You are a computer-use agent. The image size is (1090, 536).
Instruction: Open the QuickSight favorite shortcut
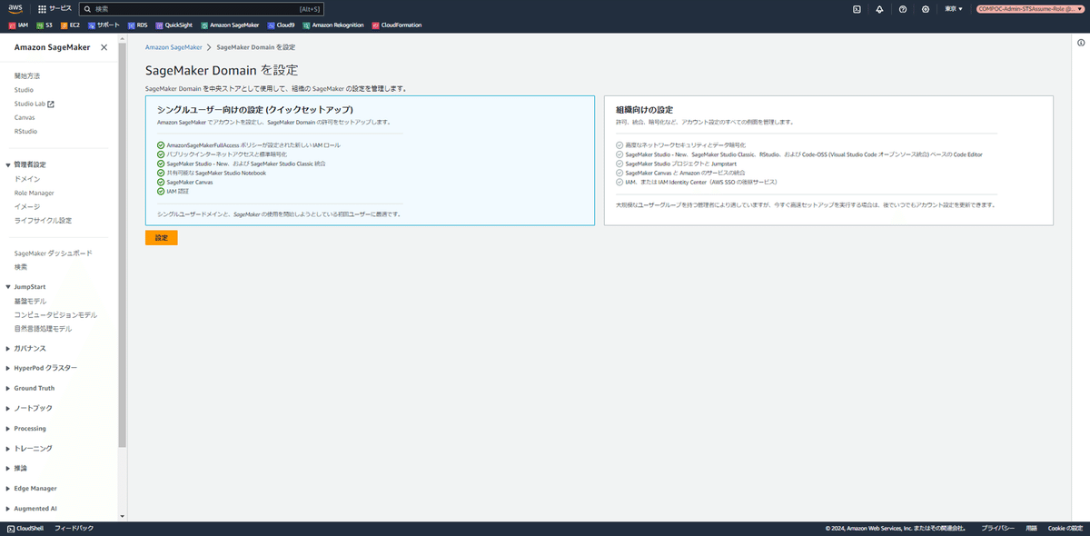point(173,25)
